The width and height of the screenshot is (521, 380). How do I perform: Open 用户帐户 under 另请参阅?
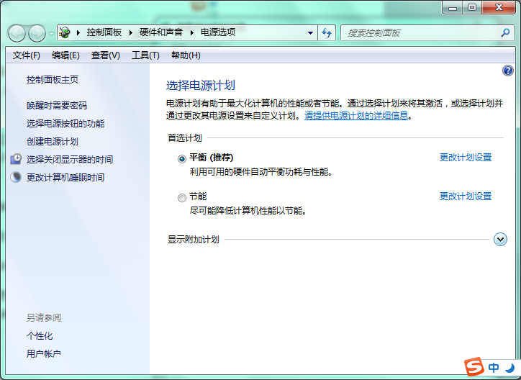coord(44,354)
